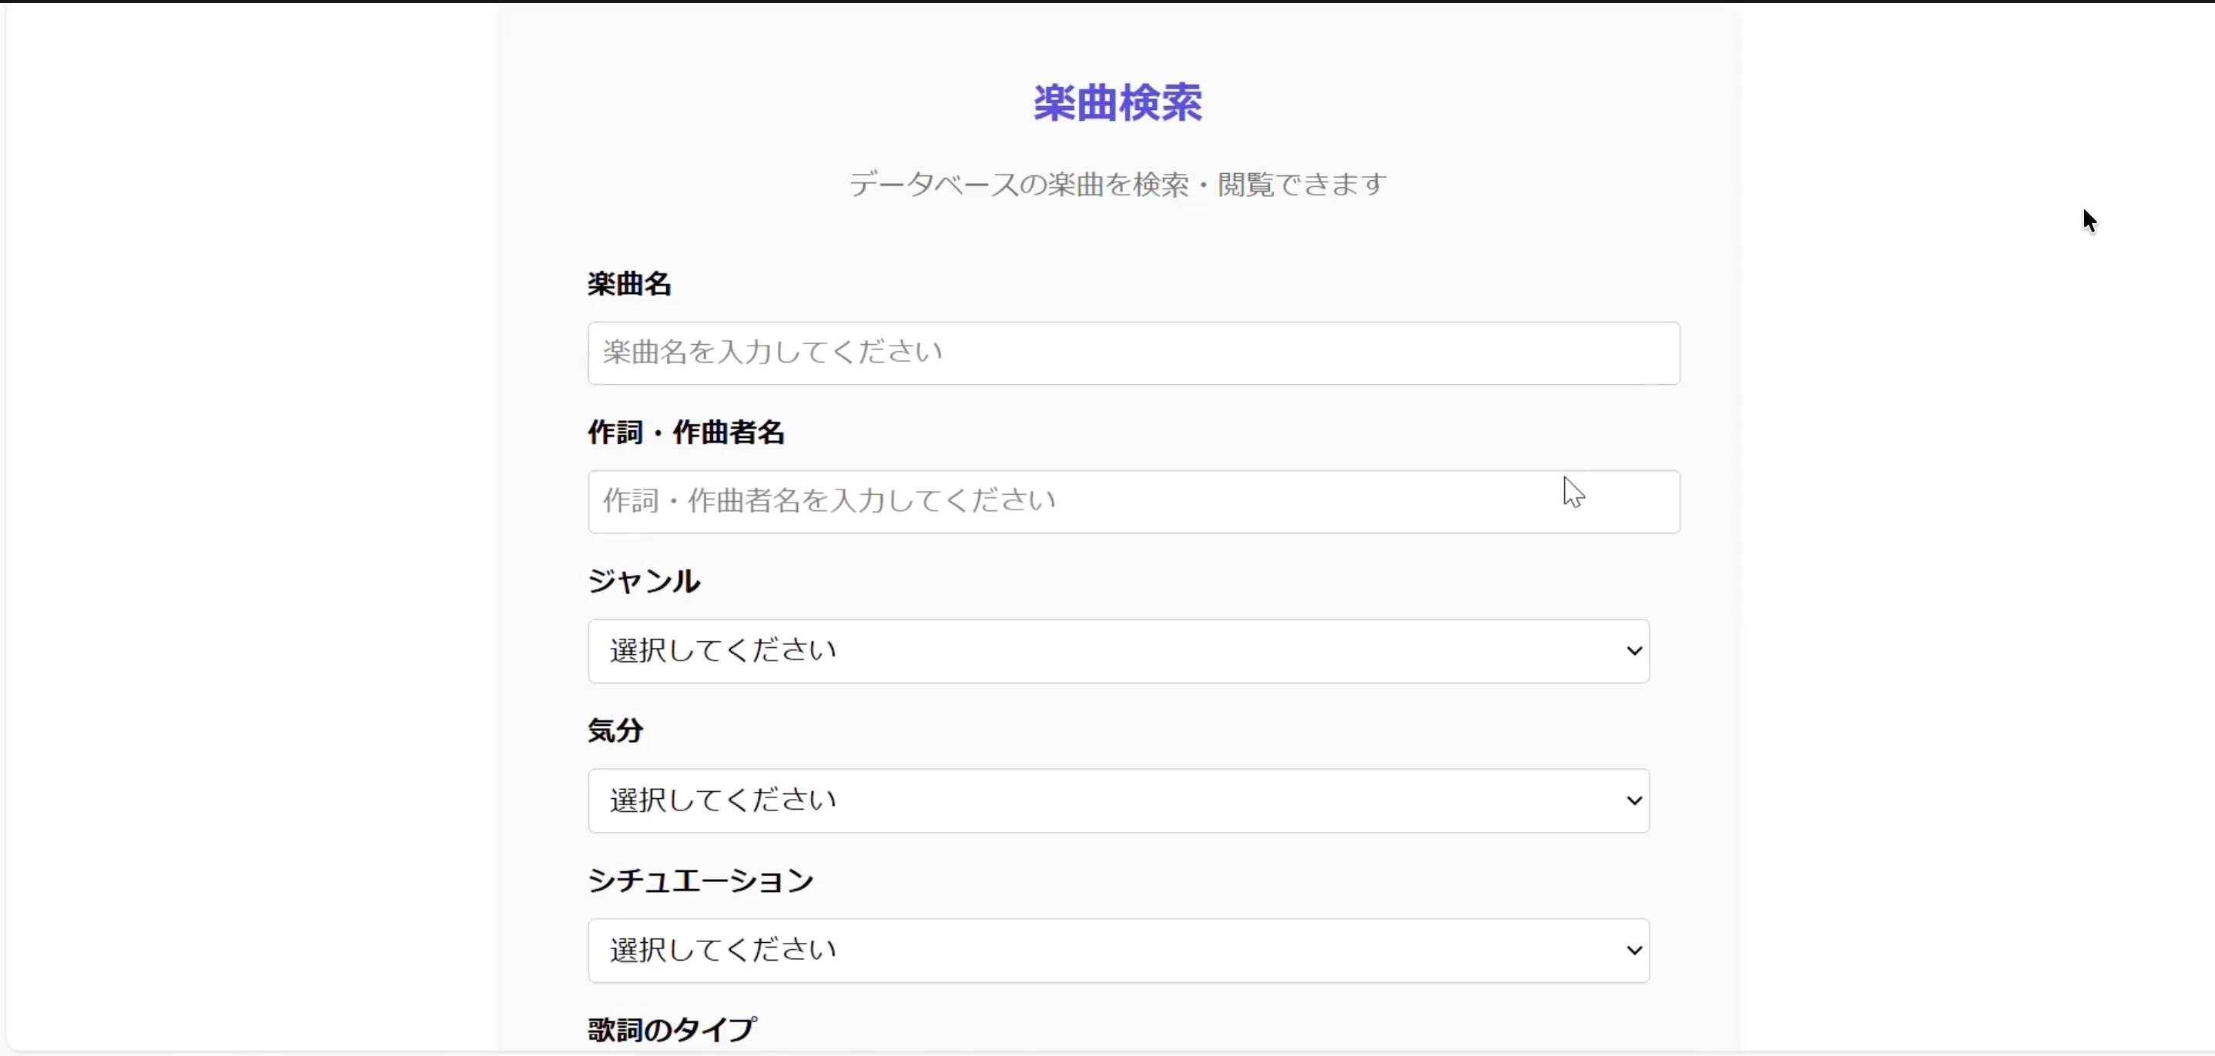Viewport: 2215px width, 1056px height.
Task: Click the ジャンル section heading
Action: click(x=643, y=582)
